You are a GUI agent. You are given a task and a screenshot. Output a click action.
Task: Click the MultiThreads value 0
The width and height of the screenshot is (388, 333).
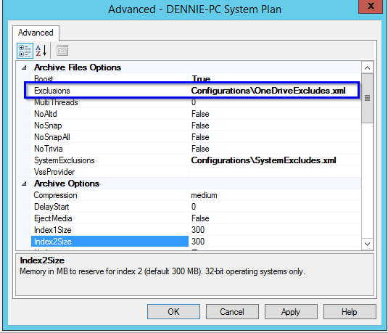pyautogui.click(x=194, y=102)
